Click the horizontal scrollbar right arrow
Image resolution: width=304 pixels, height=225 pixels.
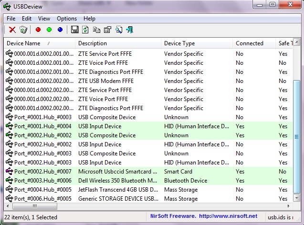[288, 206]
